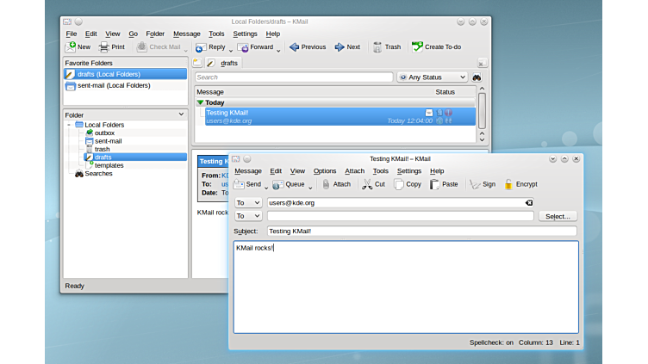Click the Select... recipients button
Screen dimensions: 648x364
click(x=558, y=216)
